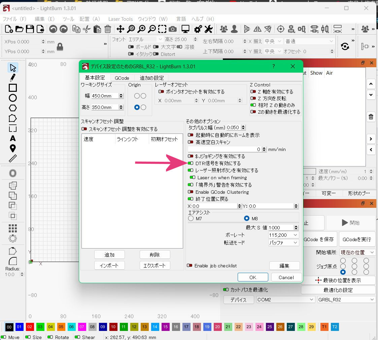Screen dimensions: 378x340
Task: Pick the dark blue 09 color swatch
Action: pos(103,327)
